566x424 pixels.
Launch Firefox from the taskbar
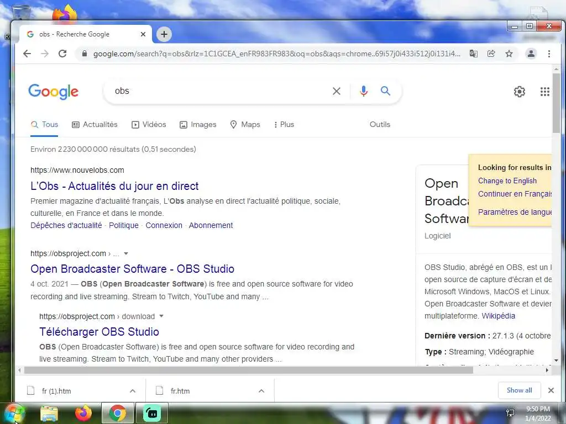point(83,414)
